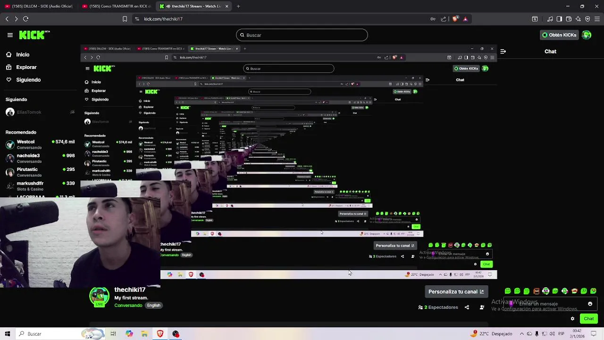Open the password key icon in address bar

(433, 19)
